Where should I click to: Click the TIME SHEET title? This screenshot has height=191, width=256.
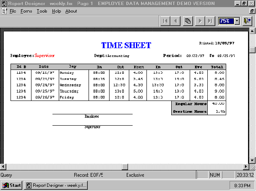[126, 45]
